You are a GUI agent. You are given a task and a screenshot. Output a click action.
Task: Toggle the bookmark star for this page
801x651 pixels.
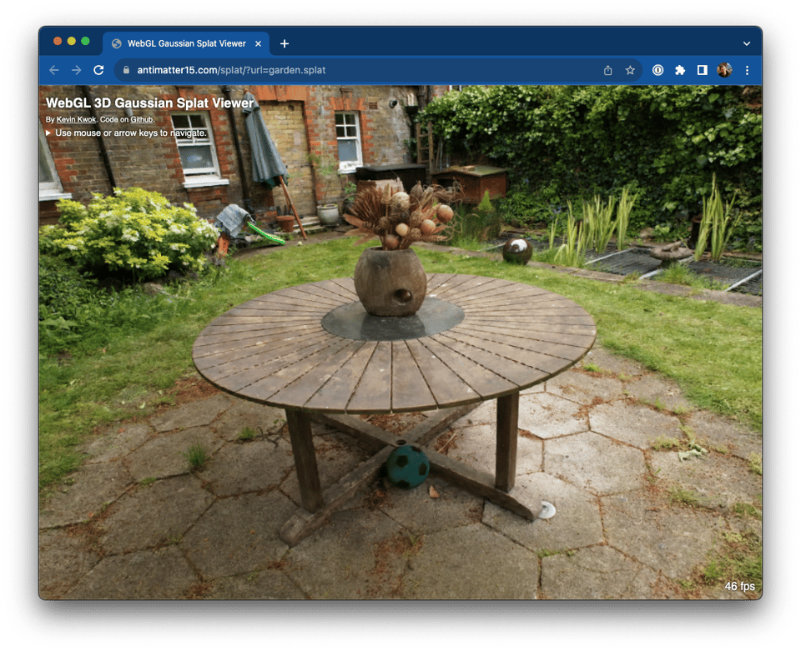point(630,70)
